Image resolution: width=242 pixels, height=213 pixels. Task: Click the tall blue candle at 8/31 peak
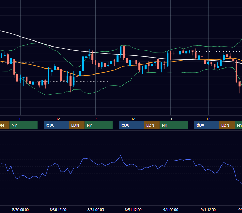click(x=121, y=51)
